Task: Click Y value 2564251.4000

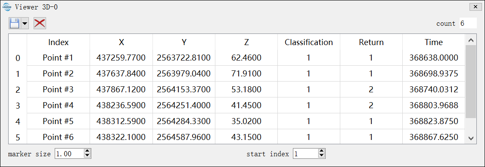Action: [x=184, y=106]
